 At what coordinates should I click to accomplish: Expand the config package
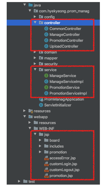(x=35, y=17)
